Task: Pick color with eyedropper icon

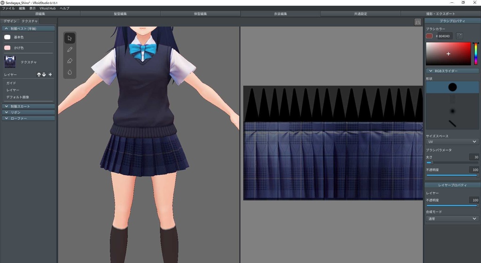Action: (x=459, y=36)
